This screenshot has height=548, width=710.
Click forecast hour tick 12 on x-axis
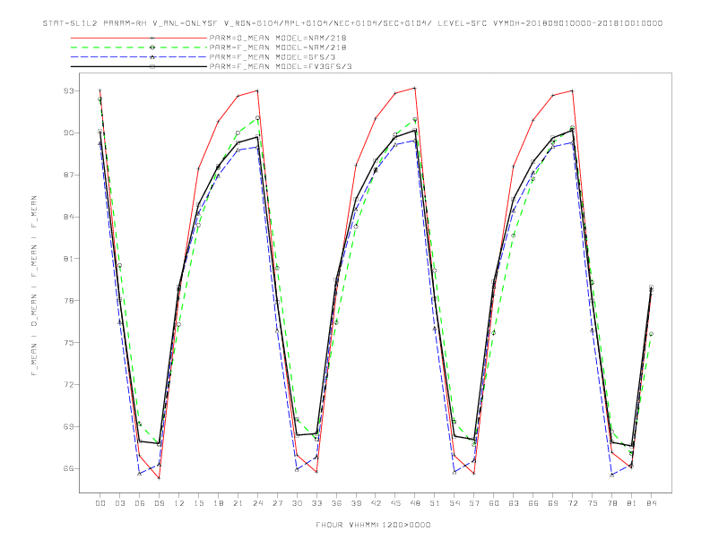pos(179,503)
